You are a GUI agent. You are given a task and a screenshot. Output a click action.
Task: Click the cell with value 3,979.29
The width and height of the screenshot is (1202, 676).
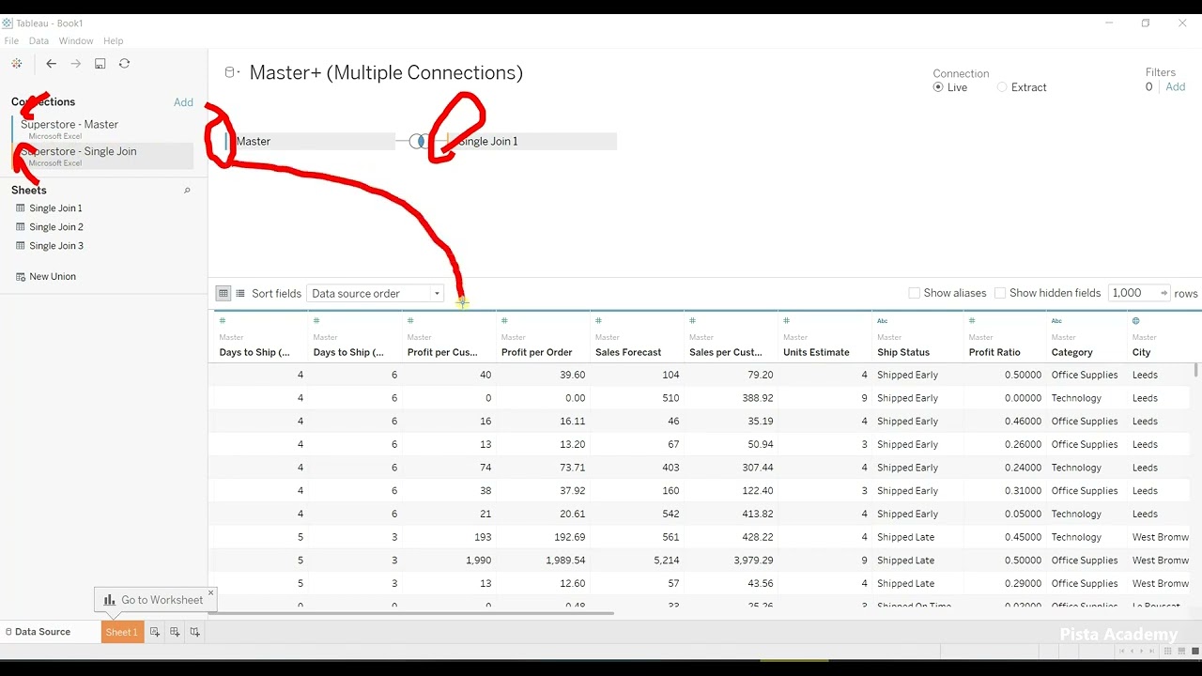pos(731,561)
